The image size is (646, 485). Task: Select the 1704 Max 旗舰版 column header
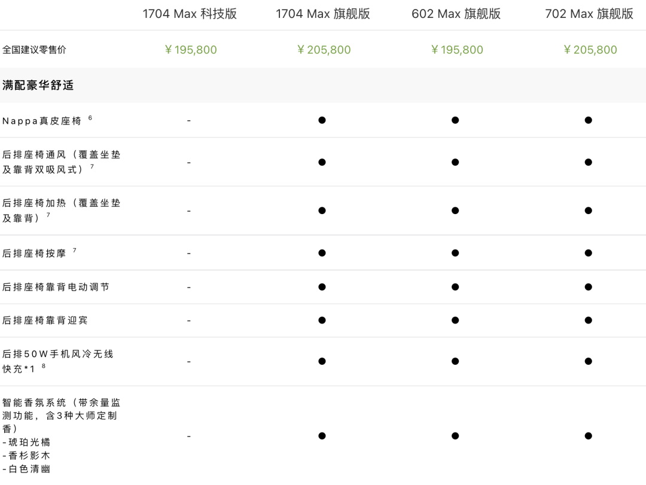pos(322,14)
